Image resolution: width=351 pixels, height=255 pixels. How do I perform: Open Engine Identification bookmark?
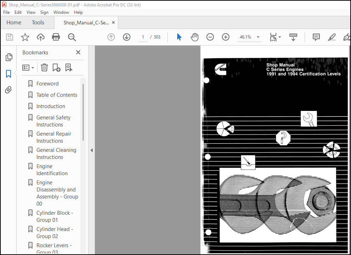coord(52,170)
